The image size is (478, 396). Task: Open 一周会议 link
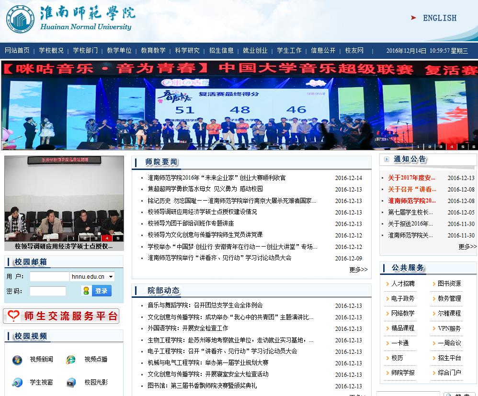coord(449,343)
